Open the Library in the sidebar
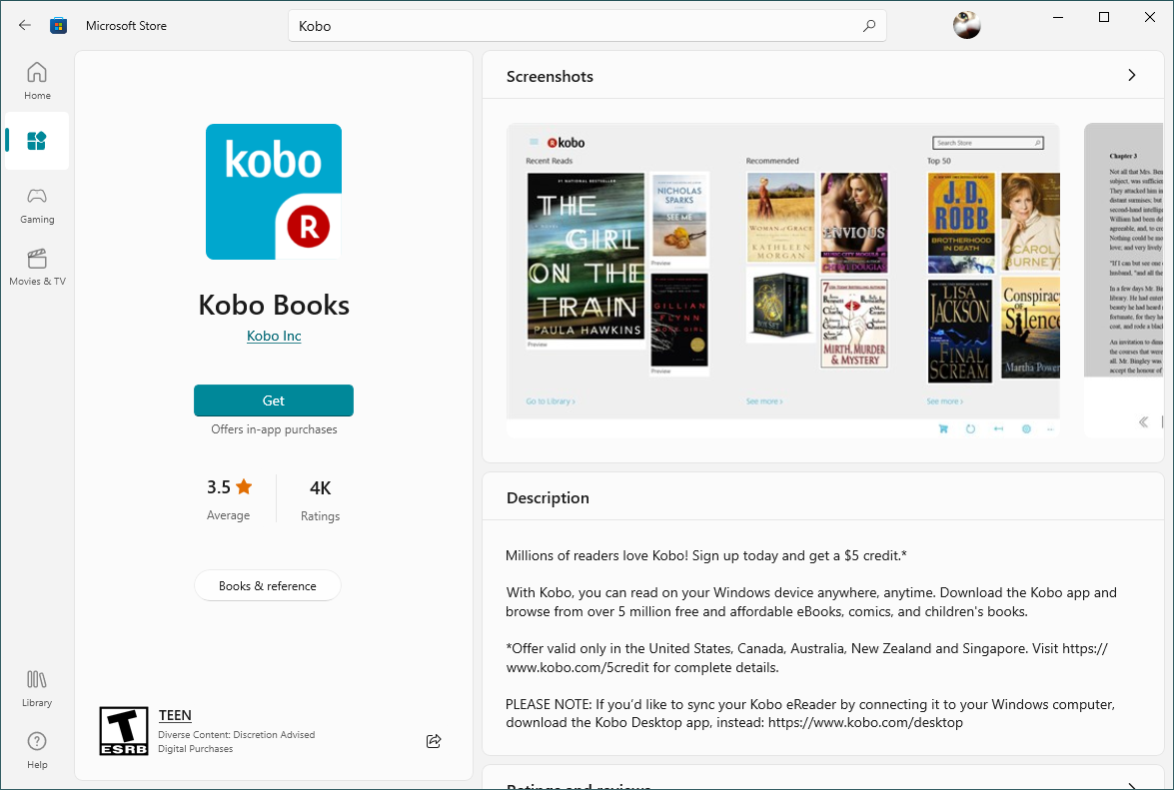The width and height of the screenshot is (1174, 790). (x=37, y=688)
